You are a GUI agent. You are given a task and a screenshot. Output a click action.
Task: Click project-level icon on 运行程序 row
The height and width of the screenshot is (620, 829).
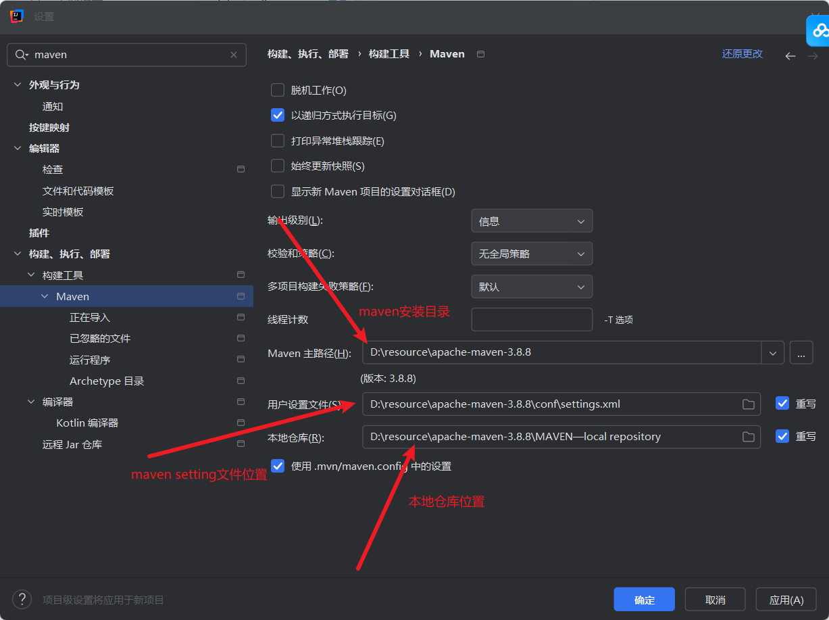241,359
